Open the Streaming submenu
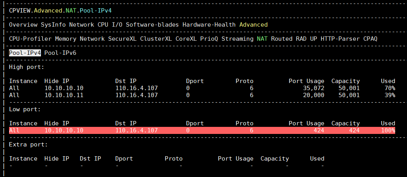This screenshot has height=177, width=407. pos(237,39)
